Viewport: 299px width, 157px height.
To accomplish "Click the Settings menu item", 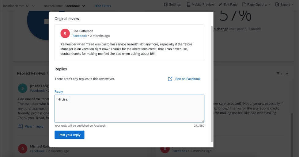I will coord(172,4).
